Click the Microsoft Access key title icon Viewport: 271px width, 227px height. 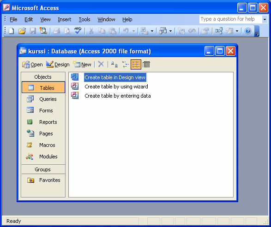tap(6, 7)
